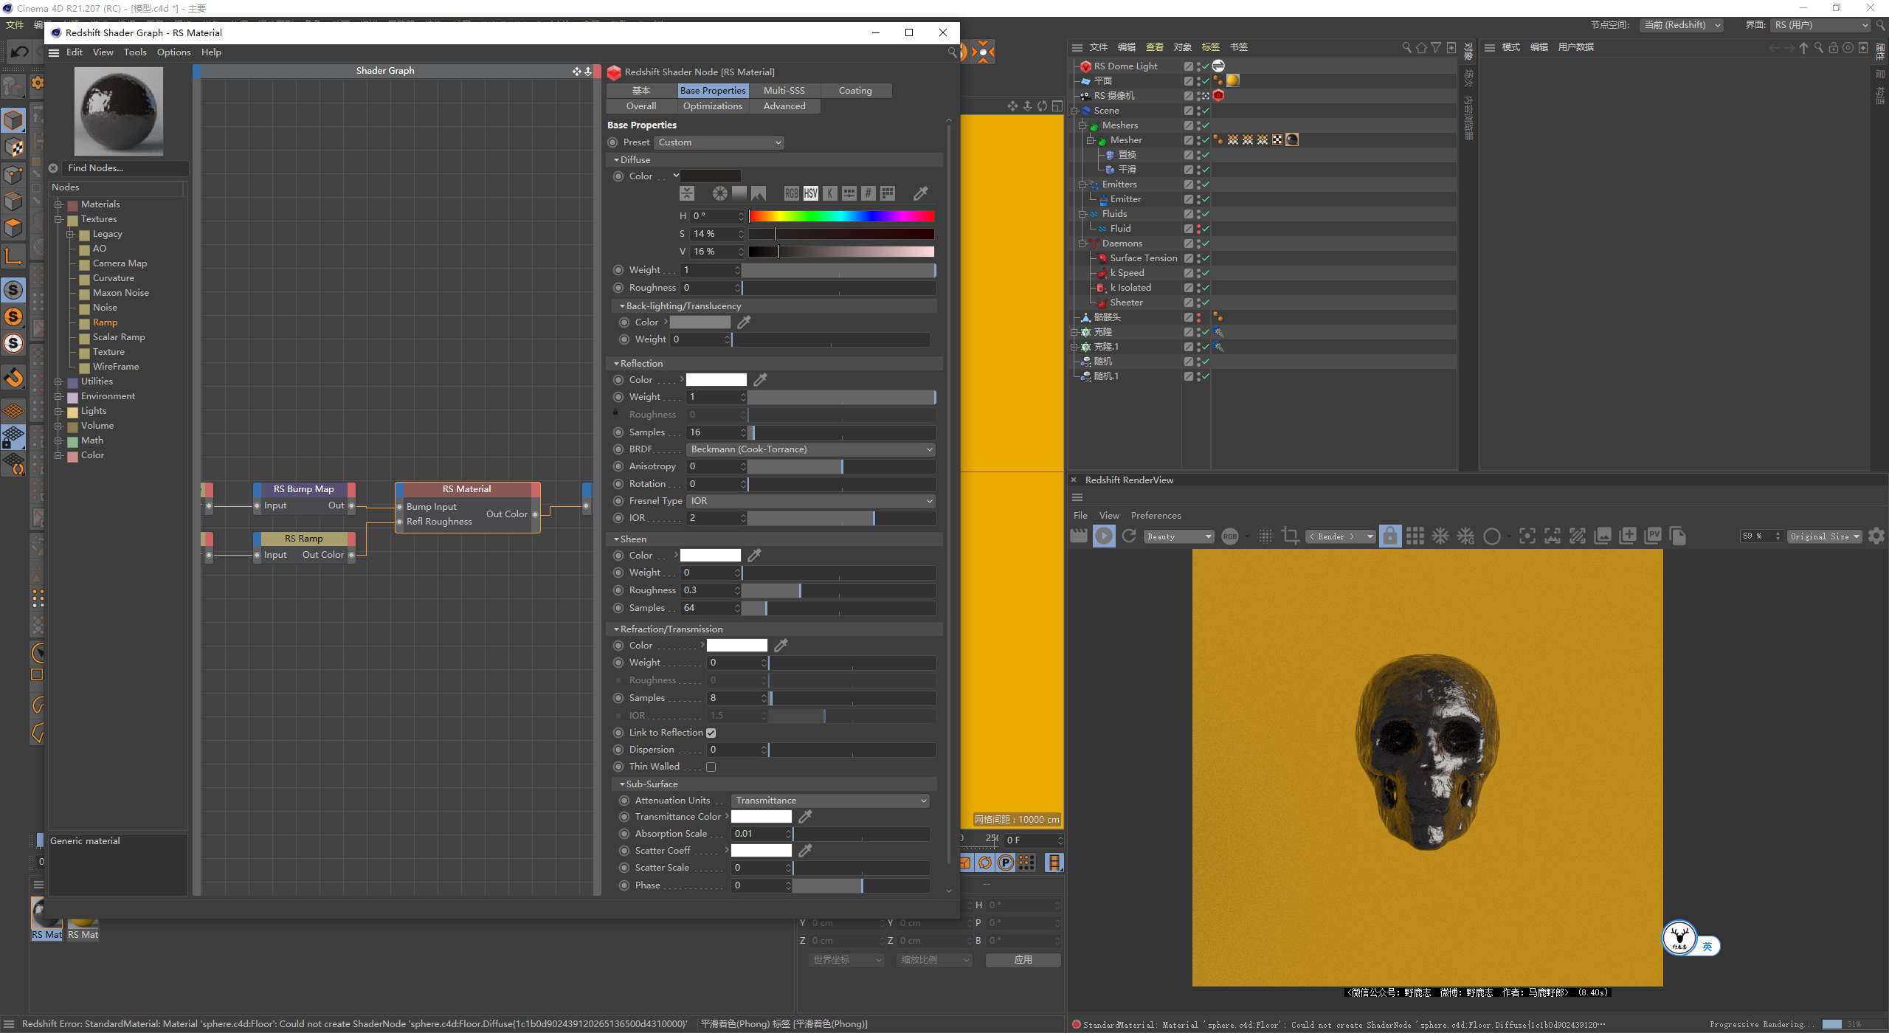The width and height of the screenshot is (1889, 1033).
Task: Select the Ramp node in the Textures list
Action: point(105,322)
